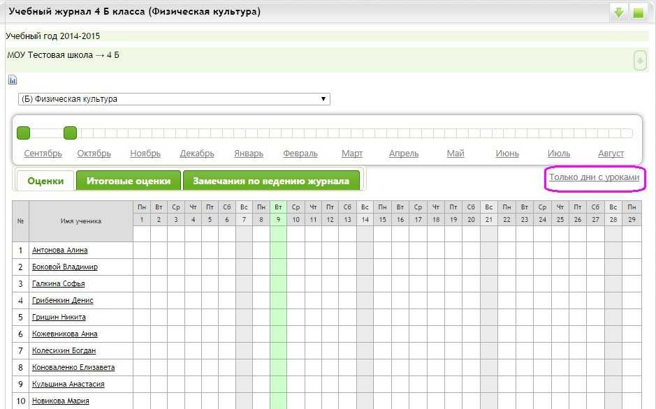Jump to Январь on the month timeline
The height and width of the screenshot is (409, 656).
(249, 154)
